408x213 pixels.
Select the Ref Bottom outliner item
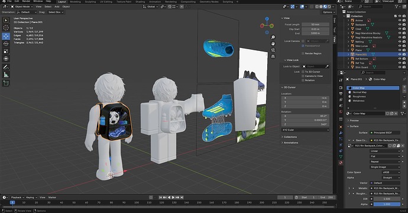[362, 59]
